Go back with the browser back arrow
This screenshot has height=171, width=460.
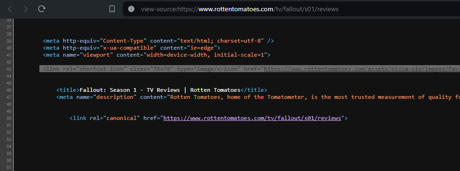pyautogui.click(x=10, y=9)
